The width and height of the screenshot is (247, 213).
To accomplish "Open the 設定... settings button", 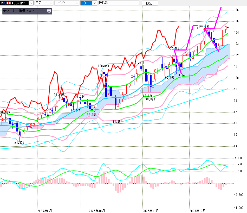I will (150, 3).
